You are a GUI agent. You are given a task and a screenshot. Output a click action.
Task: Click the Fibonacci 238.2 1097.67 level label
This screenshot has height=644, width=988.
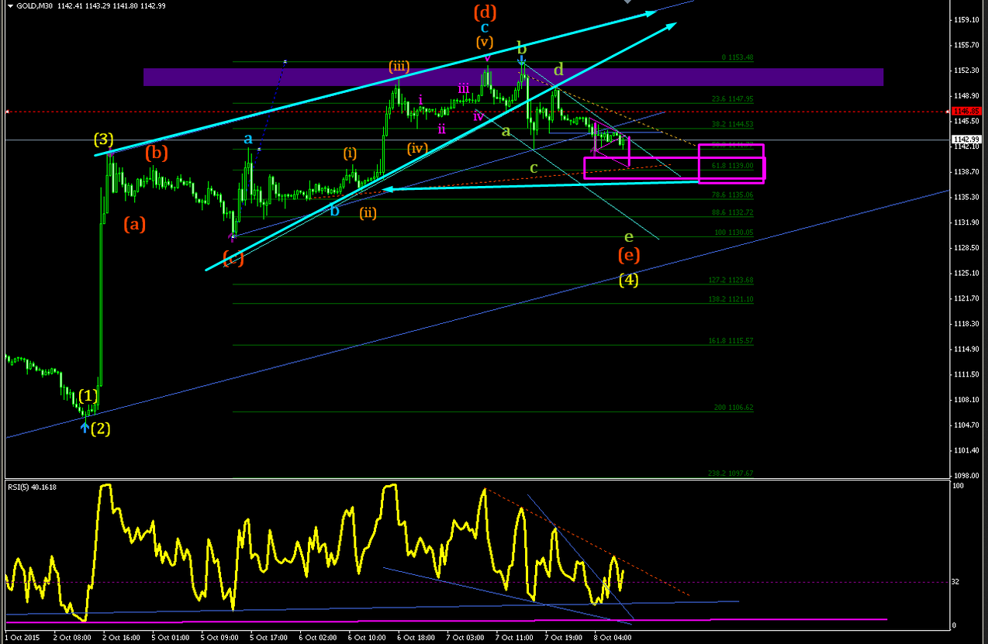pos(731,474)
